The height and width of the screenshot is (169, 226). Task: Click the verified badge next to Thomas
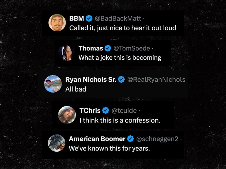tap(108, 48)
